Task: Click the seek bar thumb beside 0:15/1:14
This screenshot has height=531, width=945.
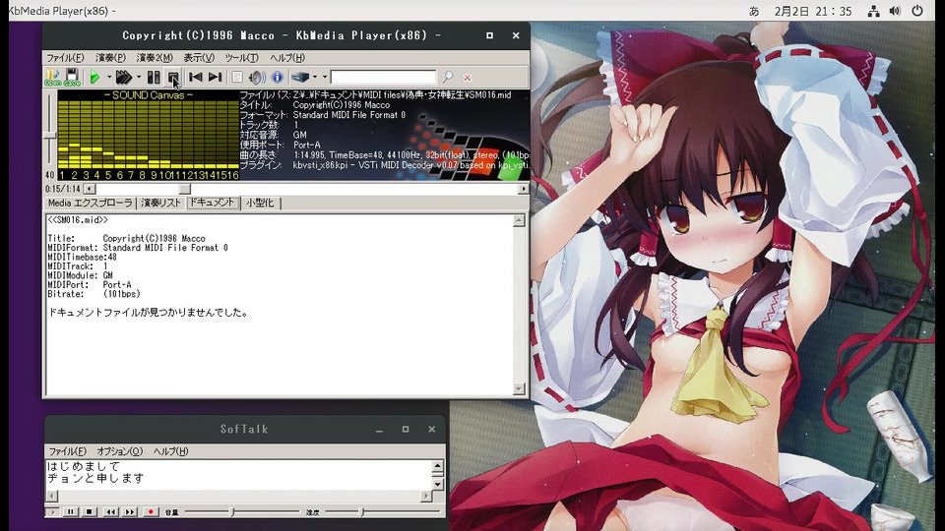Action: click(184, 189)
